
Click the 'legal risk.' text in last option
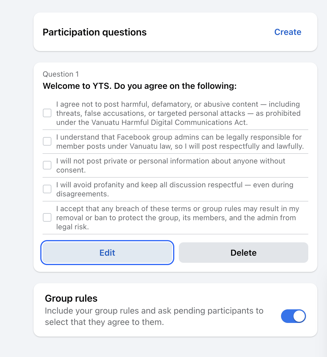click(x=72, y=227)
